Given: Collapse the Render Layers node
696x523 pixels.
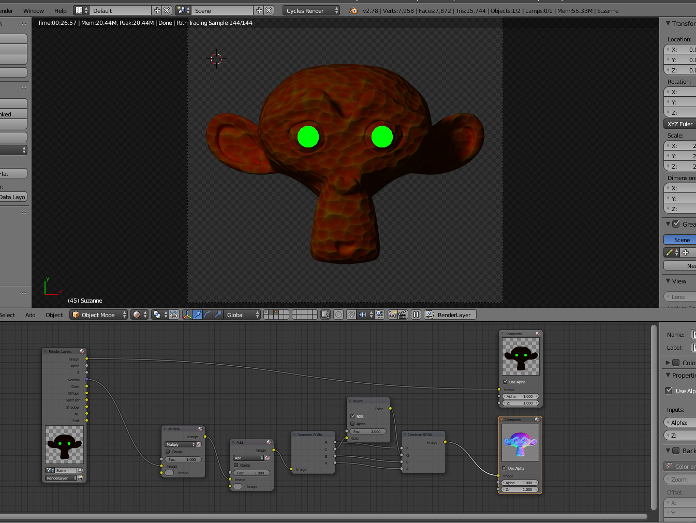Looking at the screenshot, I should 46,351.
